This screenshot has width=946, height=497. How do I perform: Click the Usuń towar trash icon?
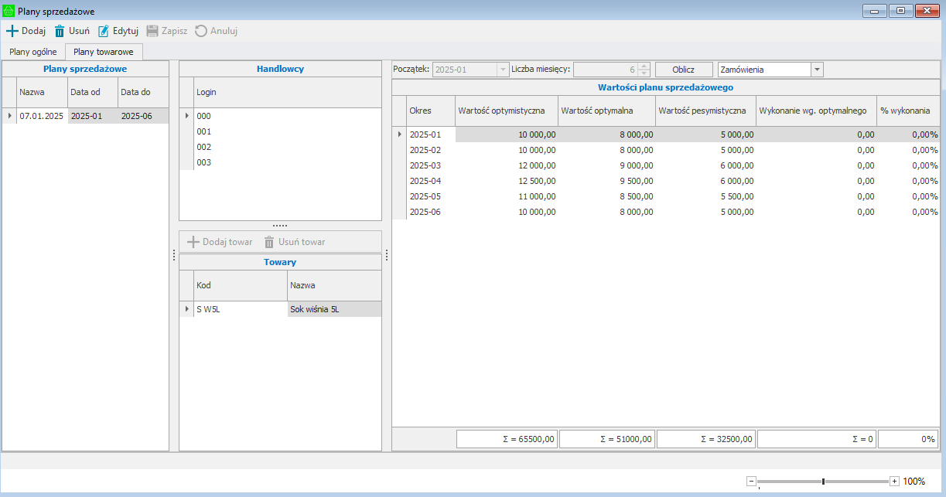tap(269, 242)
